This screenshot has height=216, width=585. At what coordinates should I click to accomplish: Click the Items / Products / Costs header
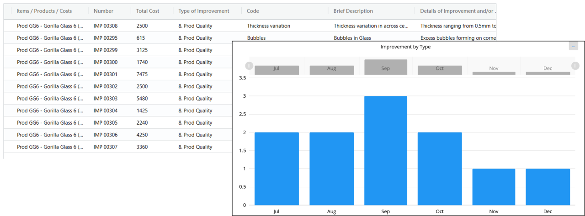click(44, 11)
